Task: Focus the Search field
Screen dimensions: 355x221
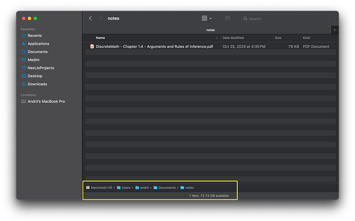Action: pyautogui.click(x=288, y=19)
